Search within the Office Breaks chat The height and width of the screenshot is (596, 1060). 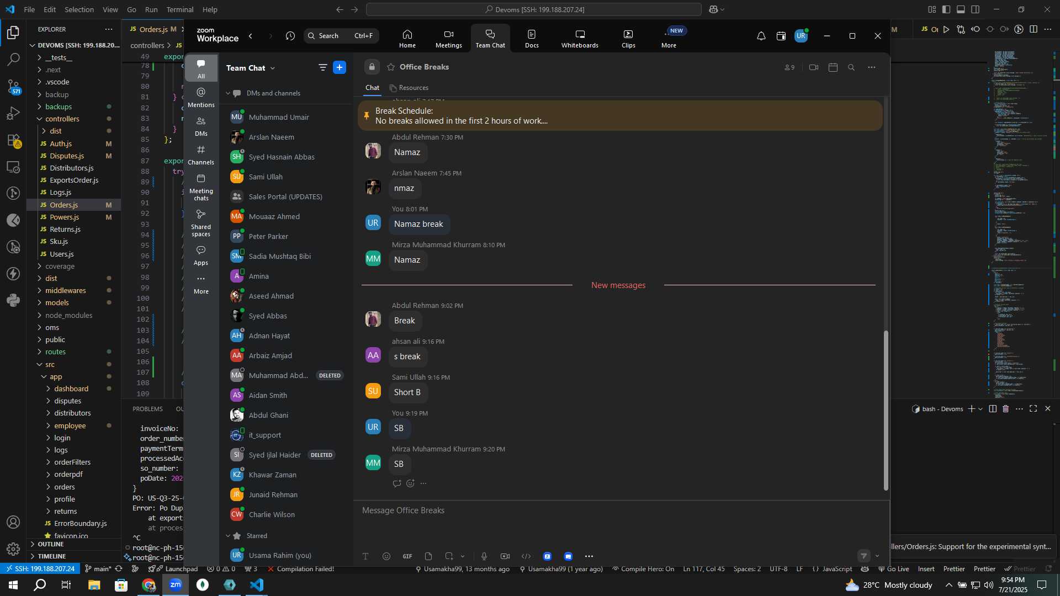[851, 67]
